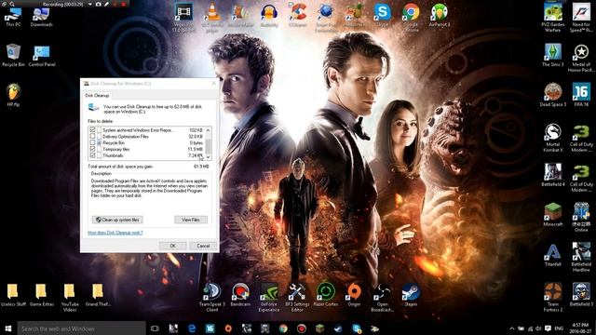Open Task View from the taskbar
Viewport: 596px width, 335px height.
pos(155,328)
